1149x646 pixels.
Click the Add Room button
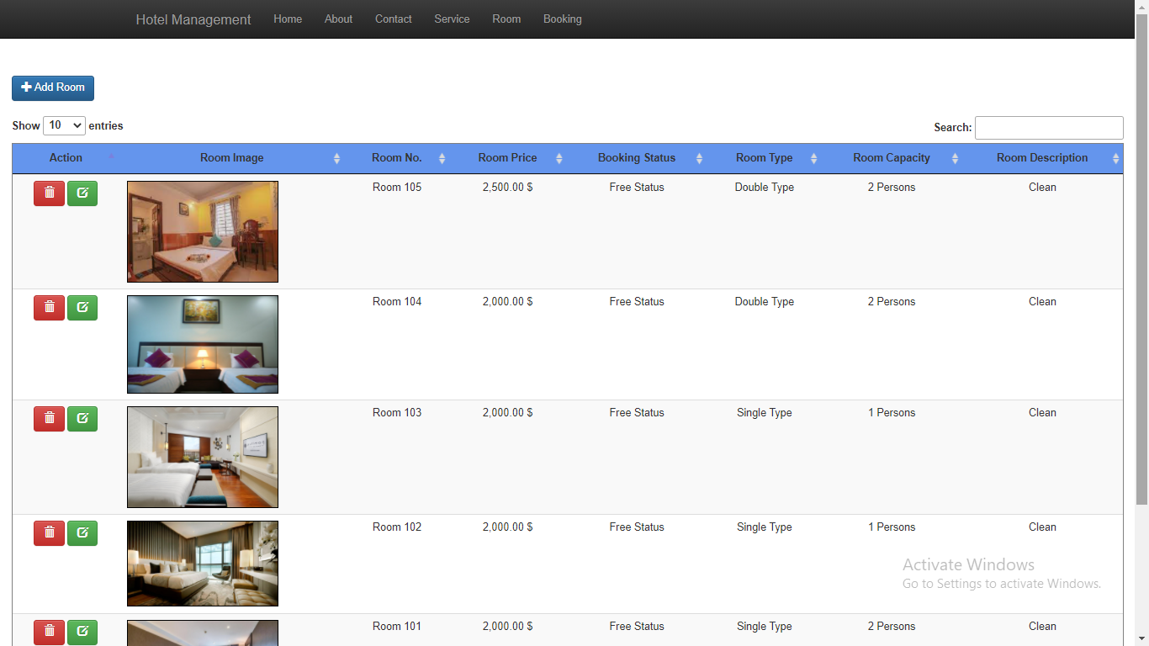[x=52, y=87]
